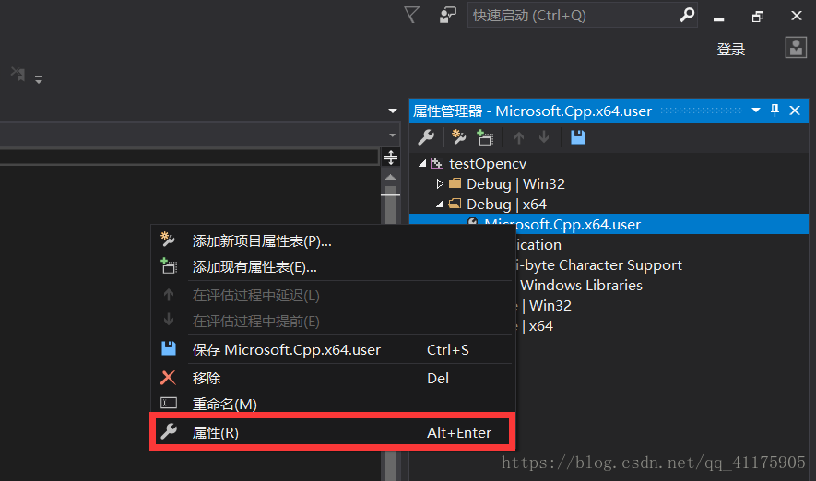Click the red X icon beside 移除

coord(168,378)
